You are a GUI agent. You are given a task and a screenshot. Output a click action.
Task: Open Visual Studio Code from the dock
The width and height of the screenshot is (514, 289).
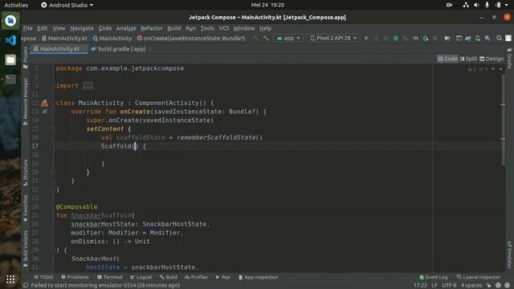pyautogui.click(x=10, y=40)
